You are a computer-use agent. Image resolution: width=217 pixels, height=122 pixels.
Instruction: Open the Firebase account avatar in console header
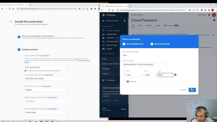pyautogui.click(x=214, y=15)
